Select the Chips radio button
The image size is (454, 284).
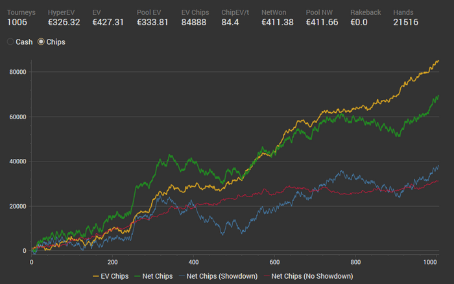coord(41,42)
